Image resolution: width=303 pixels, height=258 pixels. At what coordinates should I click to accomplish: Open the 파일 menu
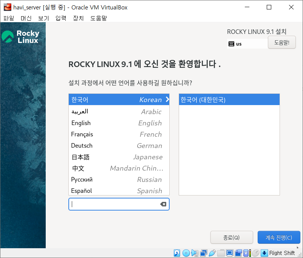[x=9, y=18]
